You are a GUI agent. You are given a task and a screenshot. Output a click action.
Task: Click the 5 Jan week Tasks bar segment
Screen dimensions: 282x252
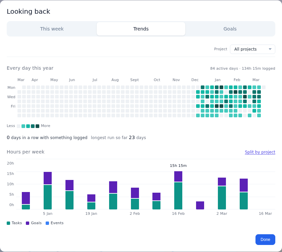coord(48,197)
